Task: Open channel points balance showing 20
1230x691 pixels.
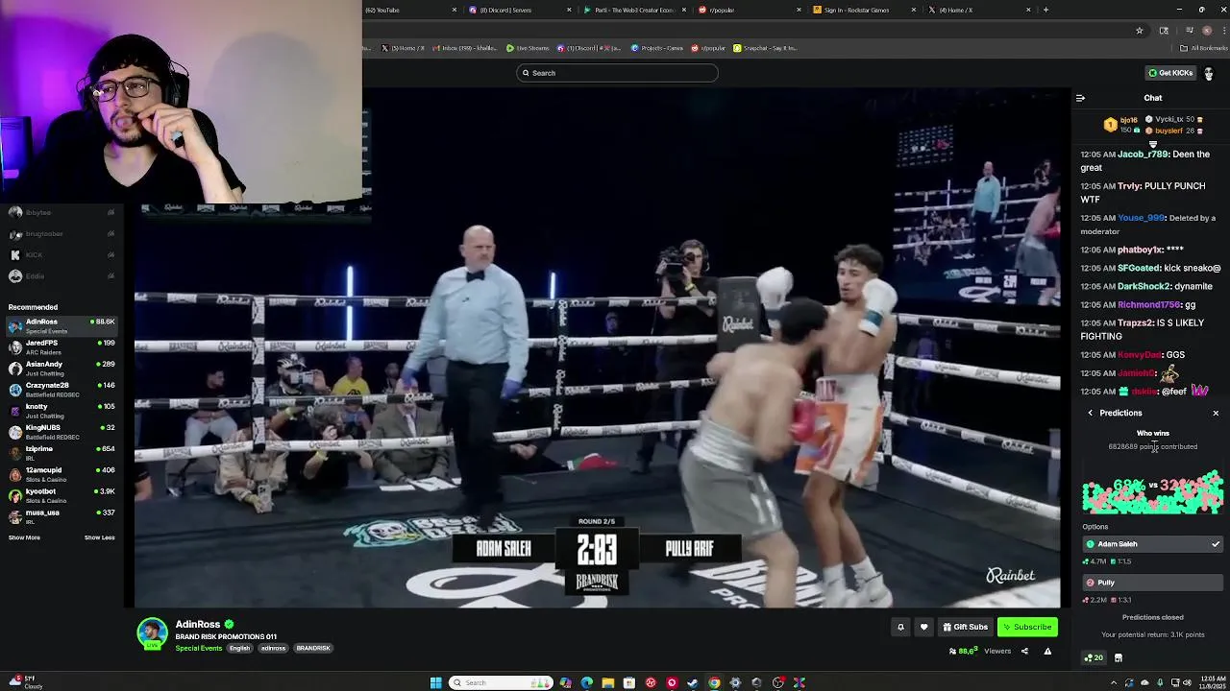Action: point(1094,657)
